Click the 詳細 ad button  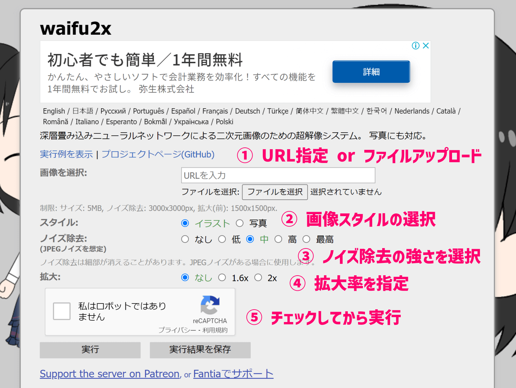pyautogui.click(x=371, y=72)
